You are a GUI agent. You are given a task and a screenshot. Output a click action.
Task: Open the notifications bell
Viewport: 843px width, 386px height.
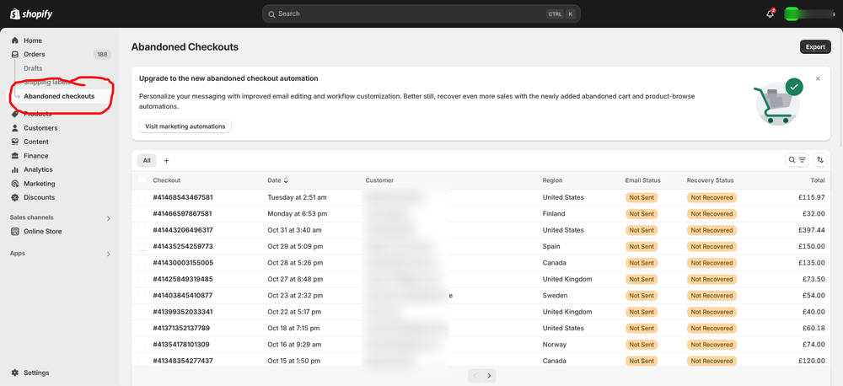click(x=770, y=14)
